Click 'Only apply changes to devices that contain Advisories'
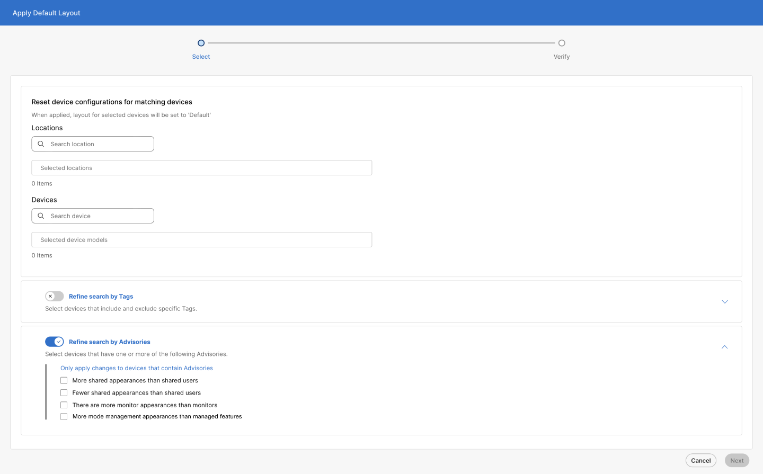This screenshot has width=763, height=474. pyautogui.click(x=137, y=368)
